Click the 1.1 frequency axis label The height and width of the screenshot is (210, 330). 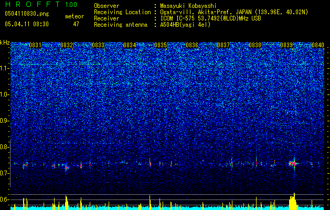5,68
